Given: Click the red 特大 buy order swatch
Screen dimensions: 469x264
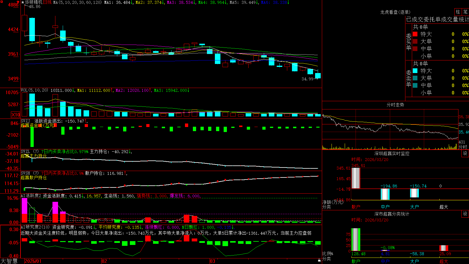Looking at the screenshot, I should [x=415, y=34].
